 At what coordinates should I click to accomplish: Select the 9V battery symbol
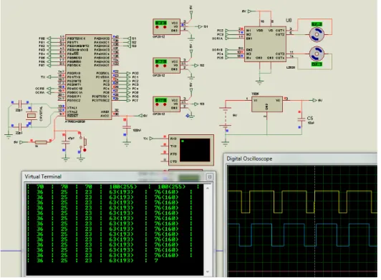226,117
